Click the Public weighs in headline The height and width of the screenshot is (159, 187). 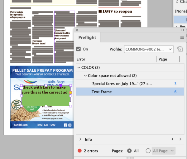[18, 15]
